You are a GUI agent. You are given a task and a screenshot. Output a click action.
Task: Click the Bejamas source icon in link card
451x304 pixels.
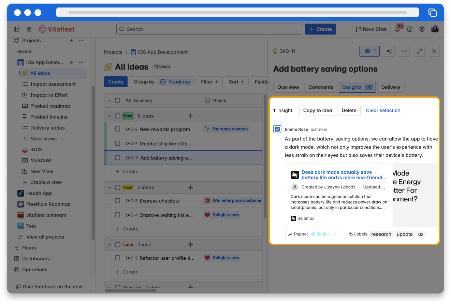tap(293, 218)
